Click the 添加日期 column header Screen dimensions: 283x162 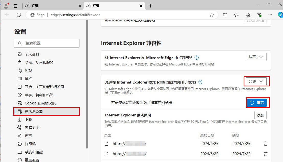click(207, 135)
